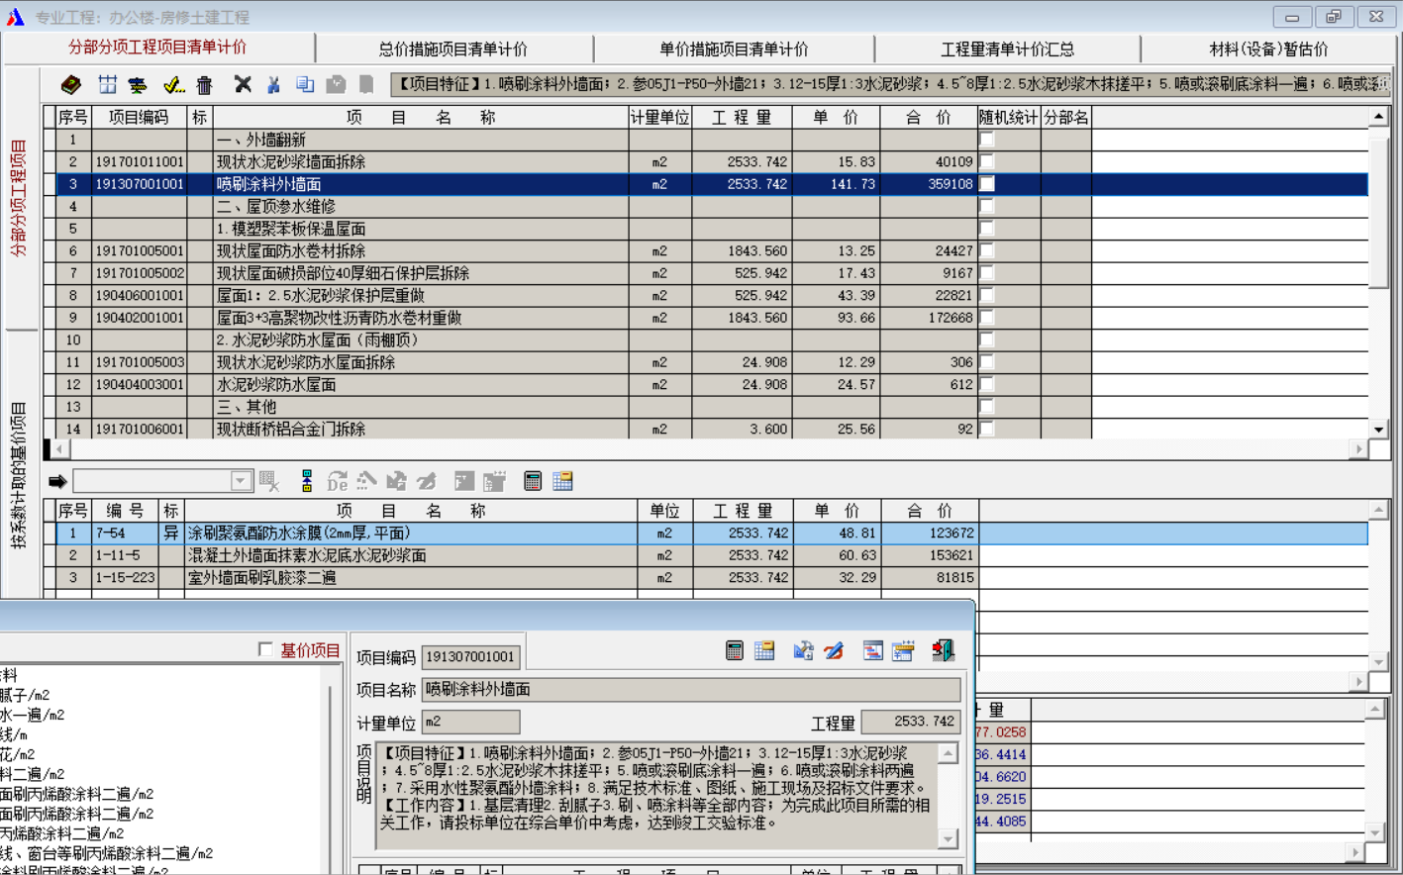Toggle 随机统计 checkbox for row 一、外墙翻新
Image resolution: width=1403 pixels, height=875 pixels.
tap(987, 140)
